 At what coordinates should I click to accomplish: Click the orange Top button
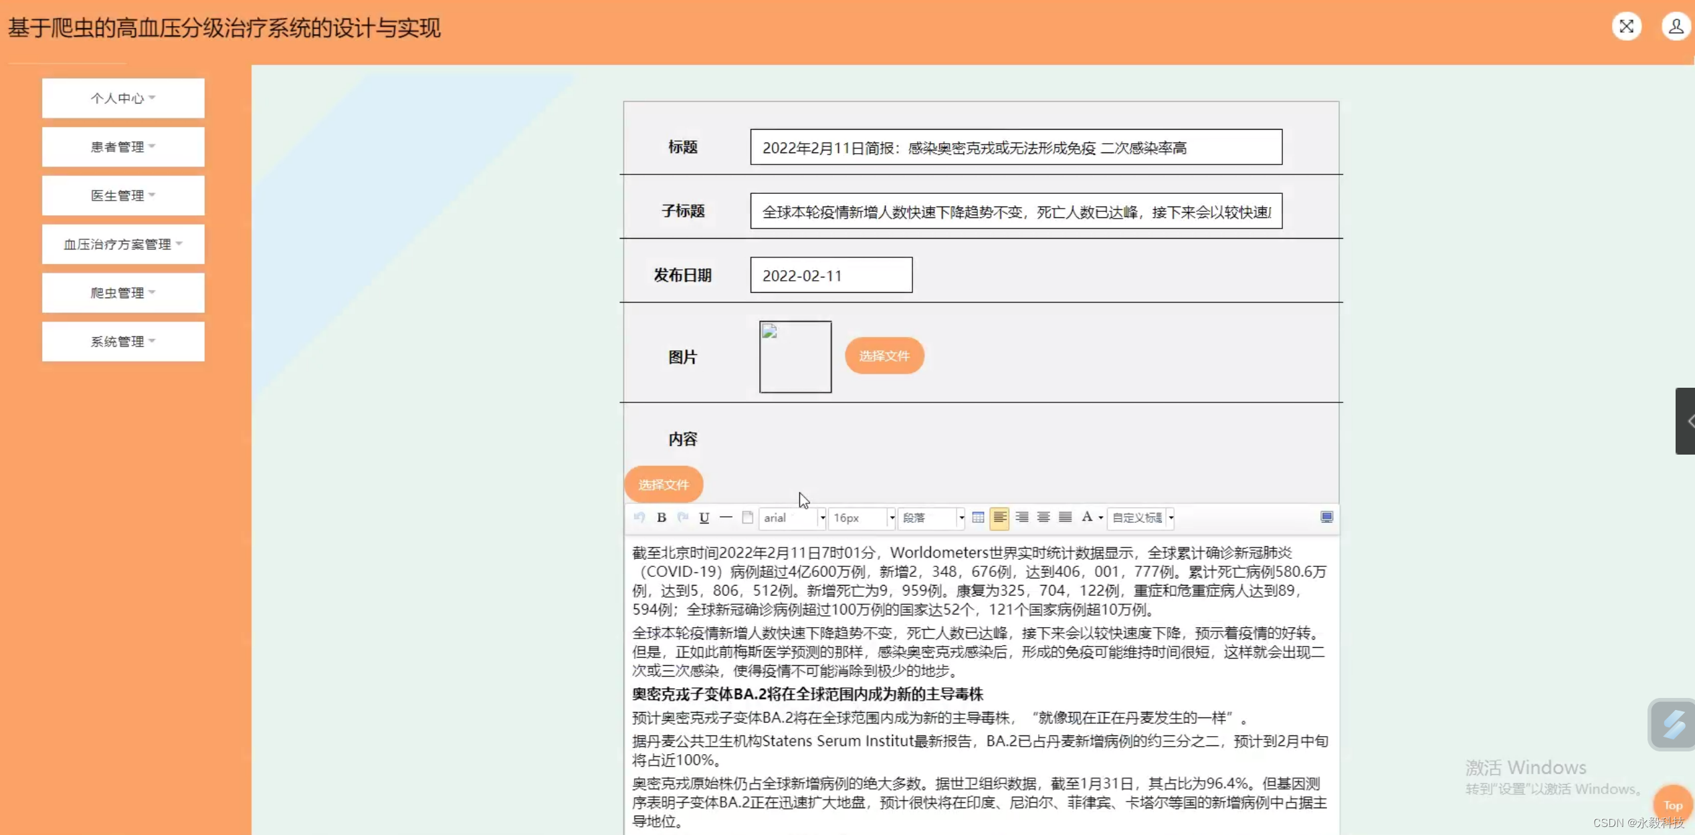coord(1672,805)
